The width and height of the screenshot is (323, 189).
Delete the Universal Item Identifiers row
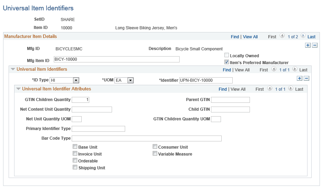coord(306,78)
